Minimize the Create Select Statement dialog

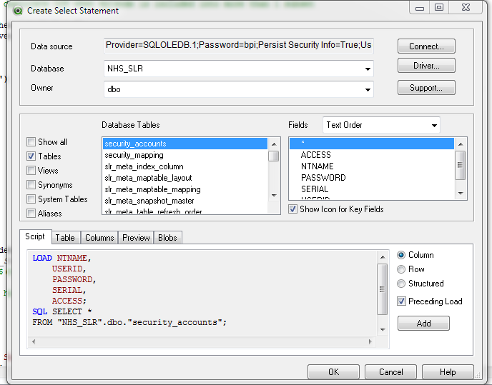(x=420, y=7)
